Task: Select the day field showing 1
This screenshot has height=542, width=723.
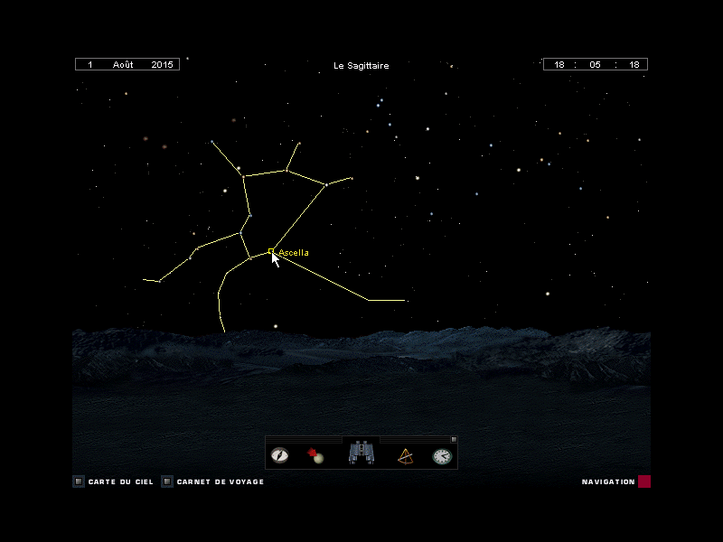Action: click(x=90, y=64)
